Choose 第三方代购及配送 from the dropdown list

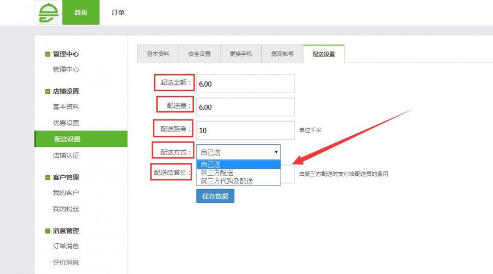coord(238,181)
